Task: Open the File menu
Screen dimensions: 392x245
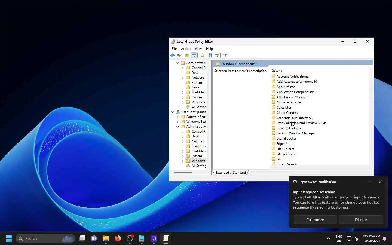Action: [174, 49]
